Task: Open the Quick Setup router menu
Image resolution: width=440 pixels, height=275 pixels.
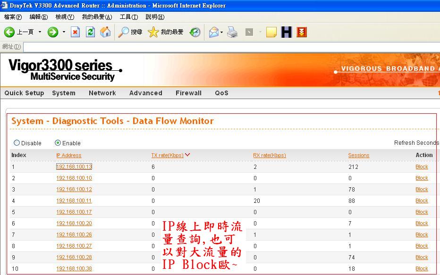Action: click(x=24, y=93)
